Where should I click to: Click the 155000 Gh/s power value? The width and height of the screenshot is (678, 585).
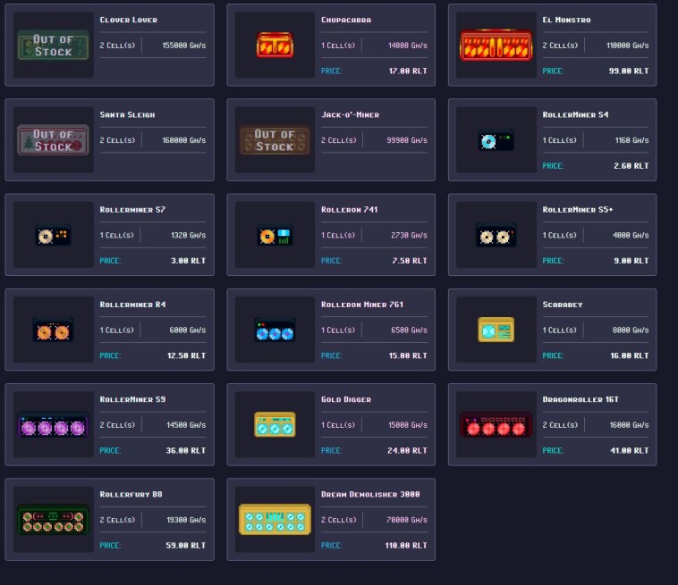pos(183,46)
